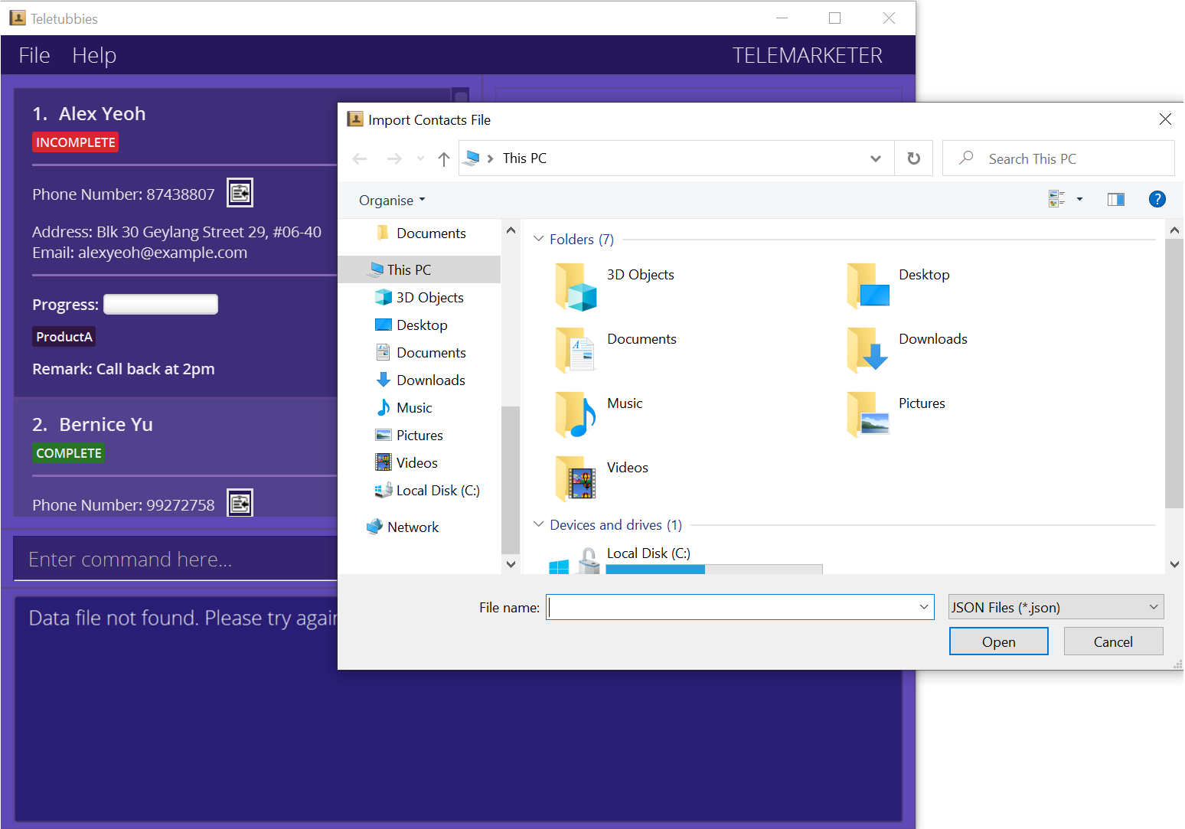Click the Cancel button
The image size is (1185, 829).
click(1113, 641)
